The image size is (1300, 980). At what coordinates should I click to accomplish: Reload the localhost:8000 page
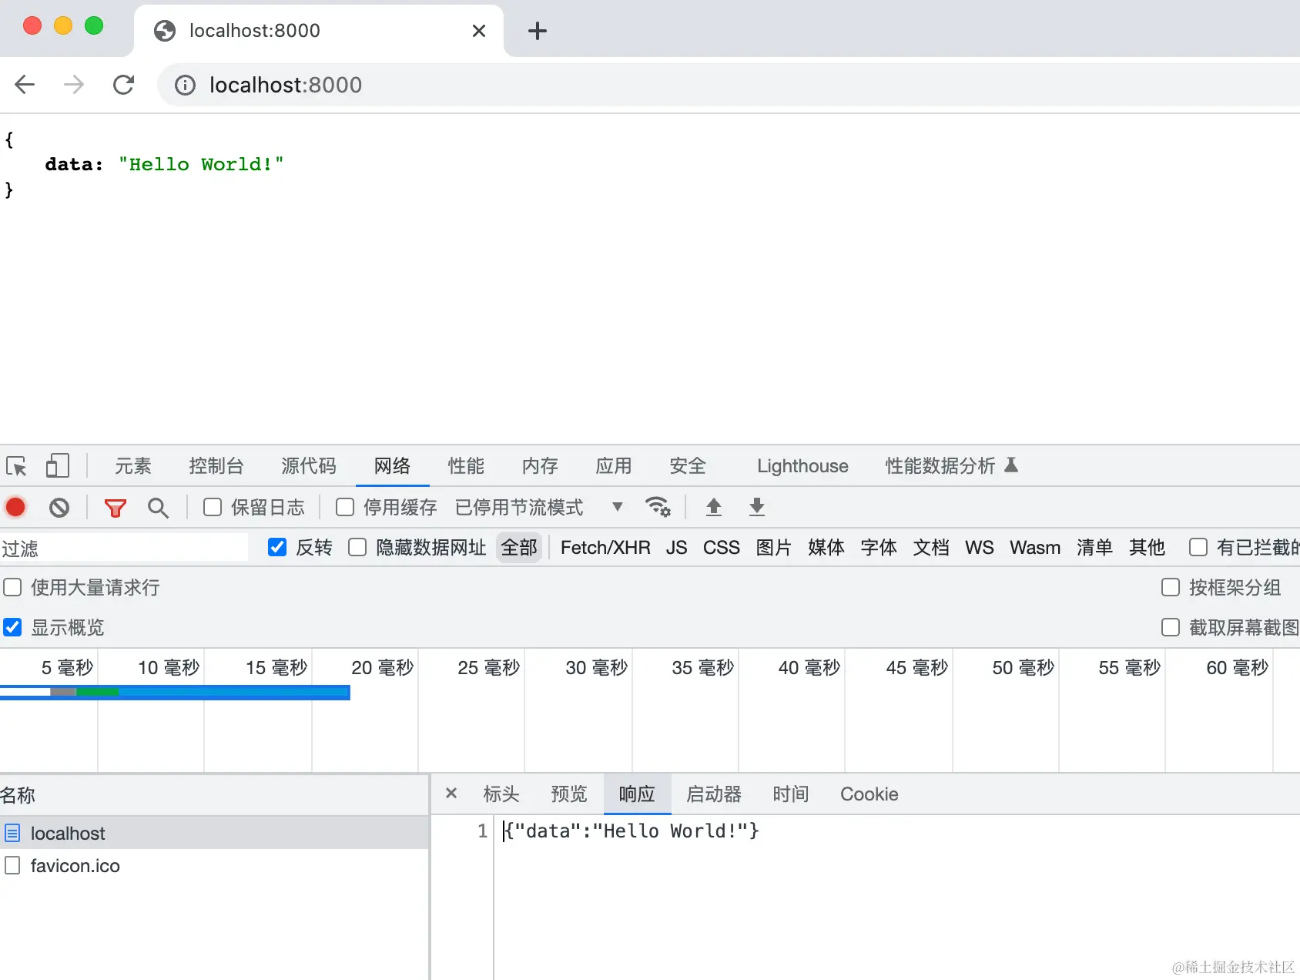coord(123,84)
